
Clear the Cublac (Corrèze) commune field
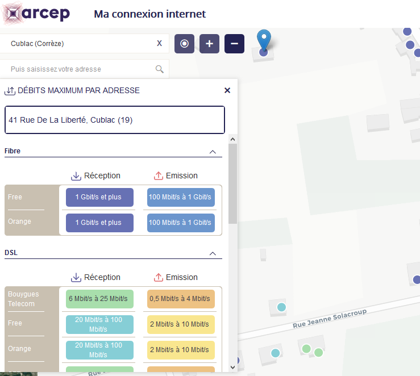(159, 44)
